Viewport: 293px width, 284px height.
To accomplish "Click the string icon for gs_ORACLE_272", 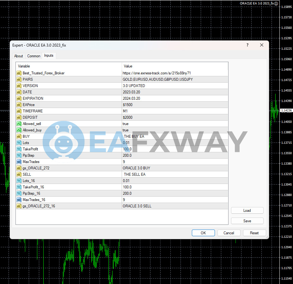I will click(x=19, y=168).
